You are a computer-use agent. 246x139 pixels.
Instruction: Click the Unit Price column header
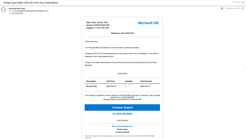pos(111,81)
